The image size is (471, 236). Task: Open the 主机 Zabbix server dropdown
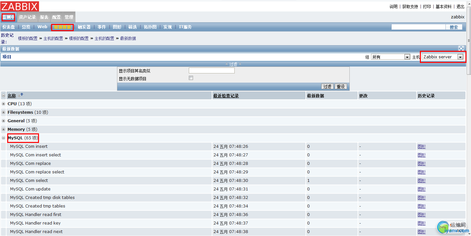[x=443, y=57]
